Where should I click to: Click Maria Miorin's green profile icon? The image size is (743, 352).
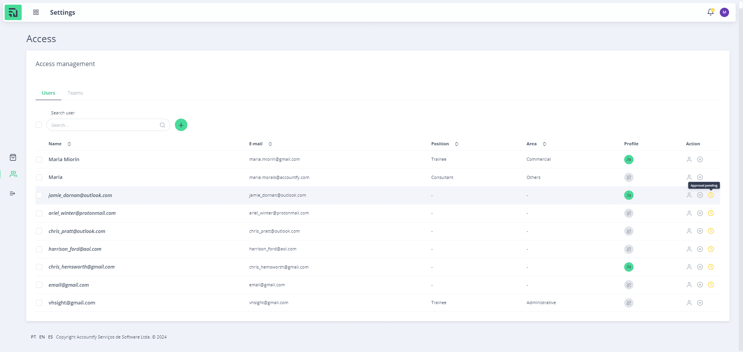pos(629,160)
